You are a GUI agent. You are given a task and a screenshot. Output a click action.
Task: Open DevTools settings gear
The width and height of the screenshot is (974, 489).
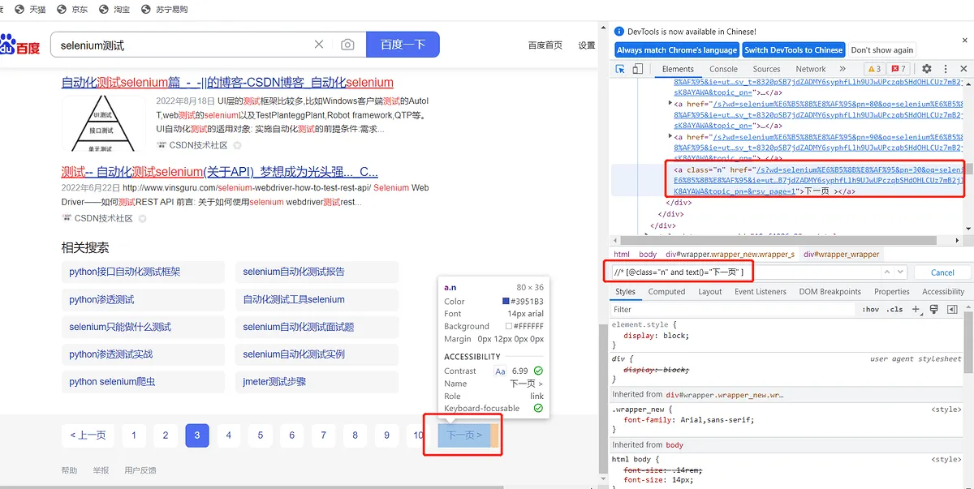927,69
